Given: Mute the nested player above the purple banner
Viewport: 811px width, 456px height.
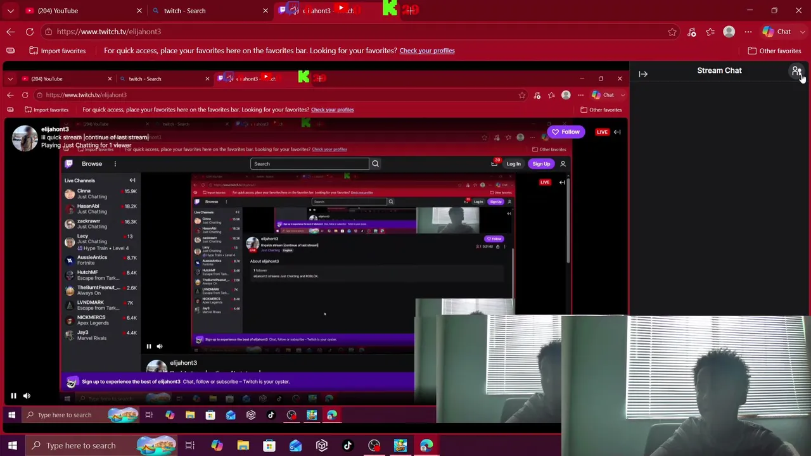Looking at the screenshot, I should click(160, 346).
